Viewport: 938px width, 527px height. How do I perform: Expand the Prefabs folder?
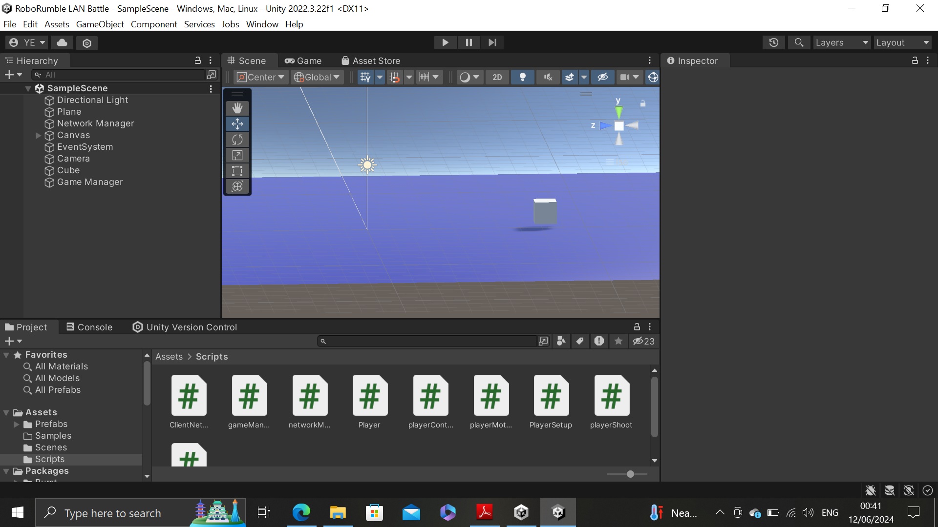pos(17,424)
